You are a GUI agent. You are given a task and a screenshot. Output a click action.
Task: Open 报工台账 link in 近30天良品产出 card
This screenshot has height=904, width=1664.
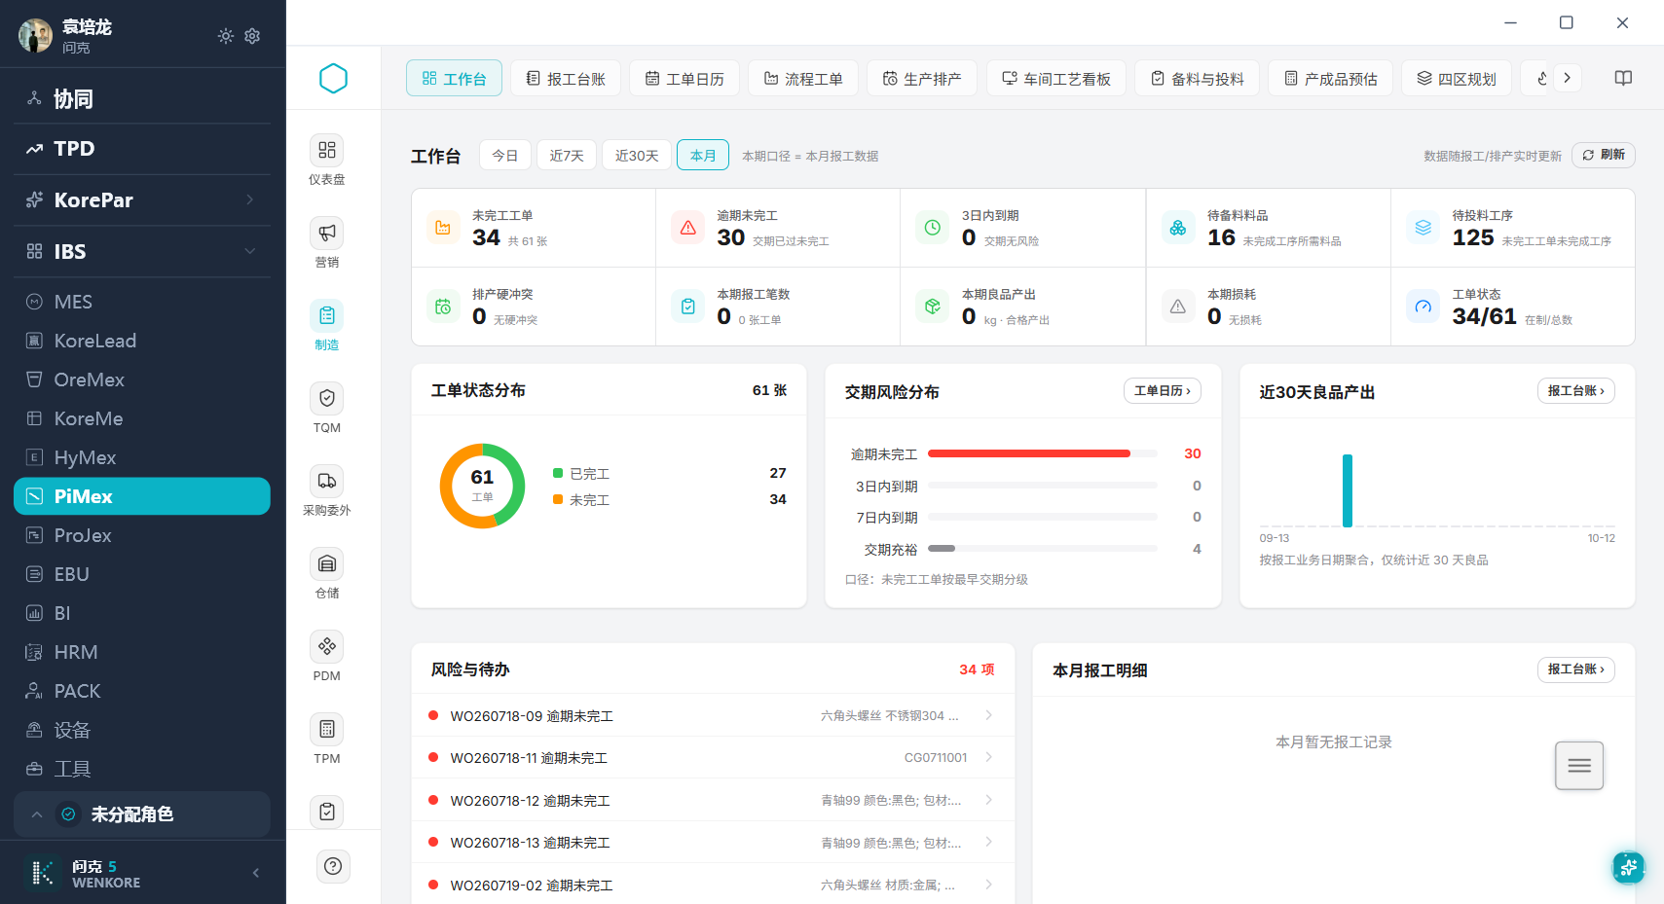(x=1576, y=391)
